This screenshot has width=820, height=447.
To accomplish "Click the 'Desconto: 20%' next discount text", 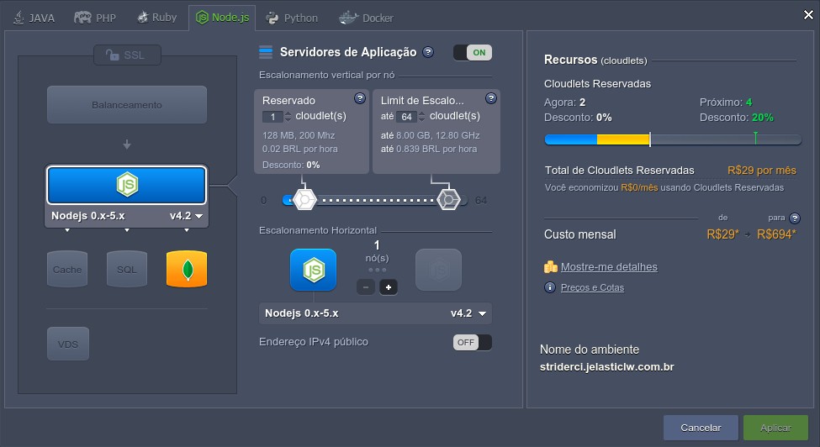I will [737, 118].
